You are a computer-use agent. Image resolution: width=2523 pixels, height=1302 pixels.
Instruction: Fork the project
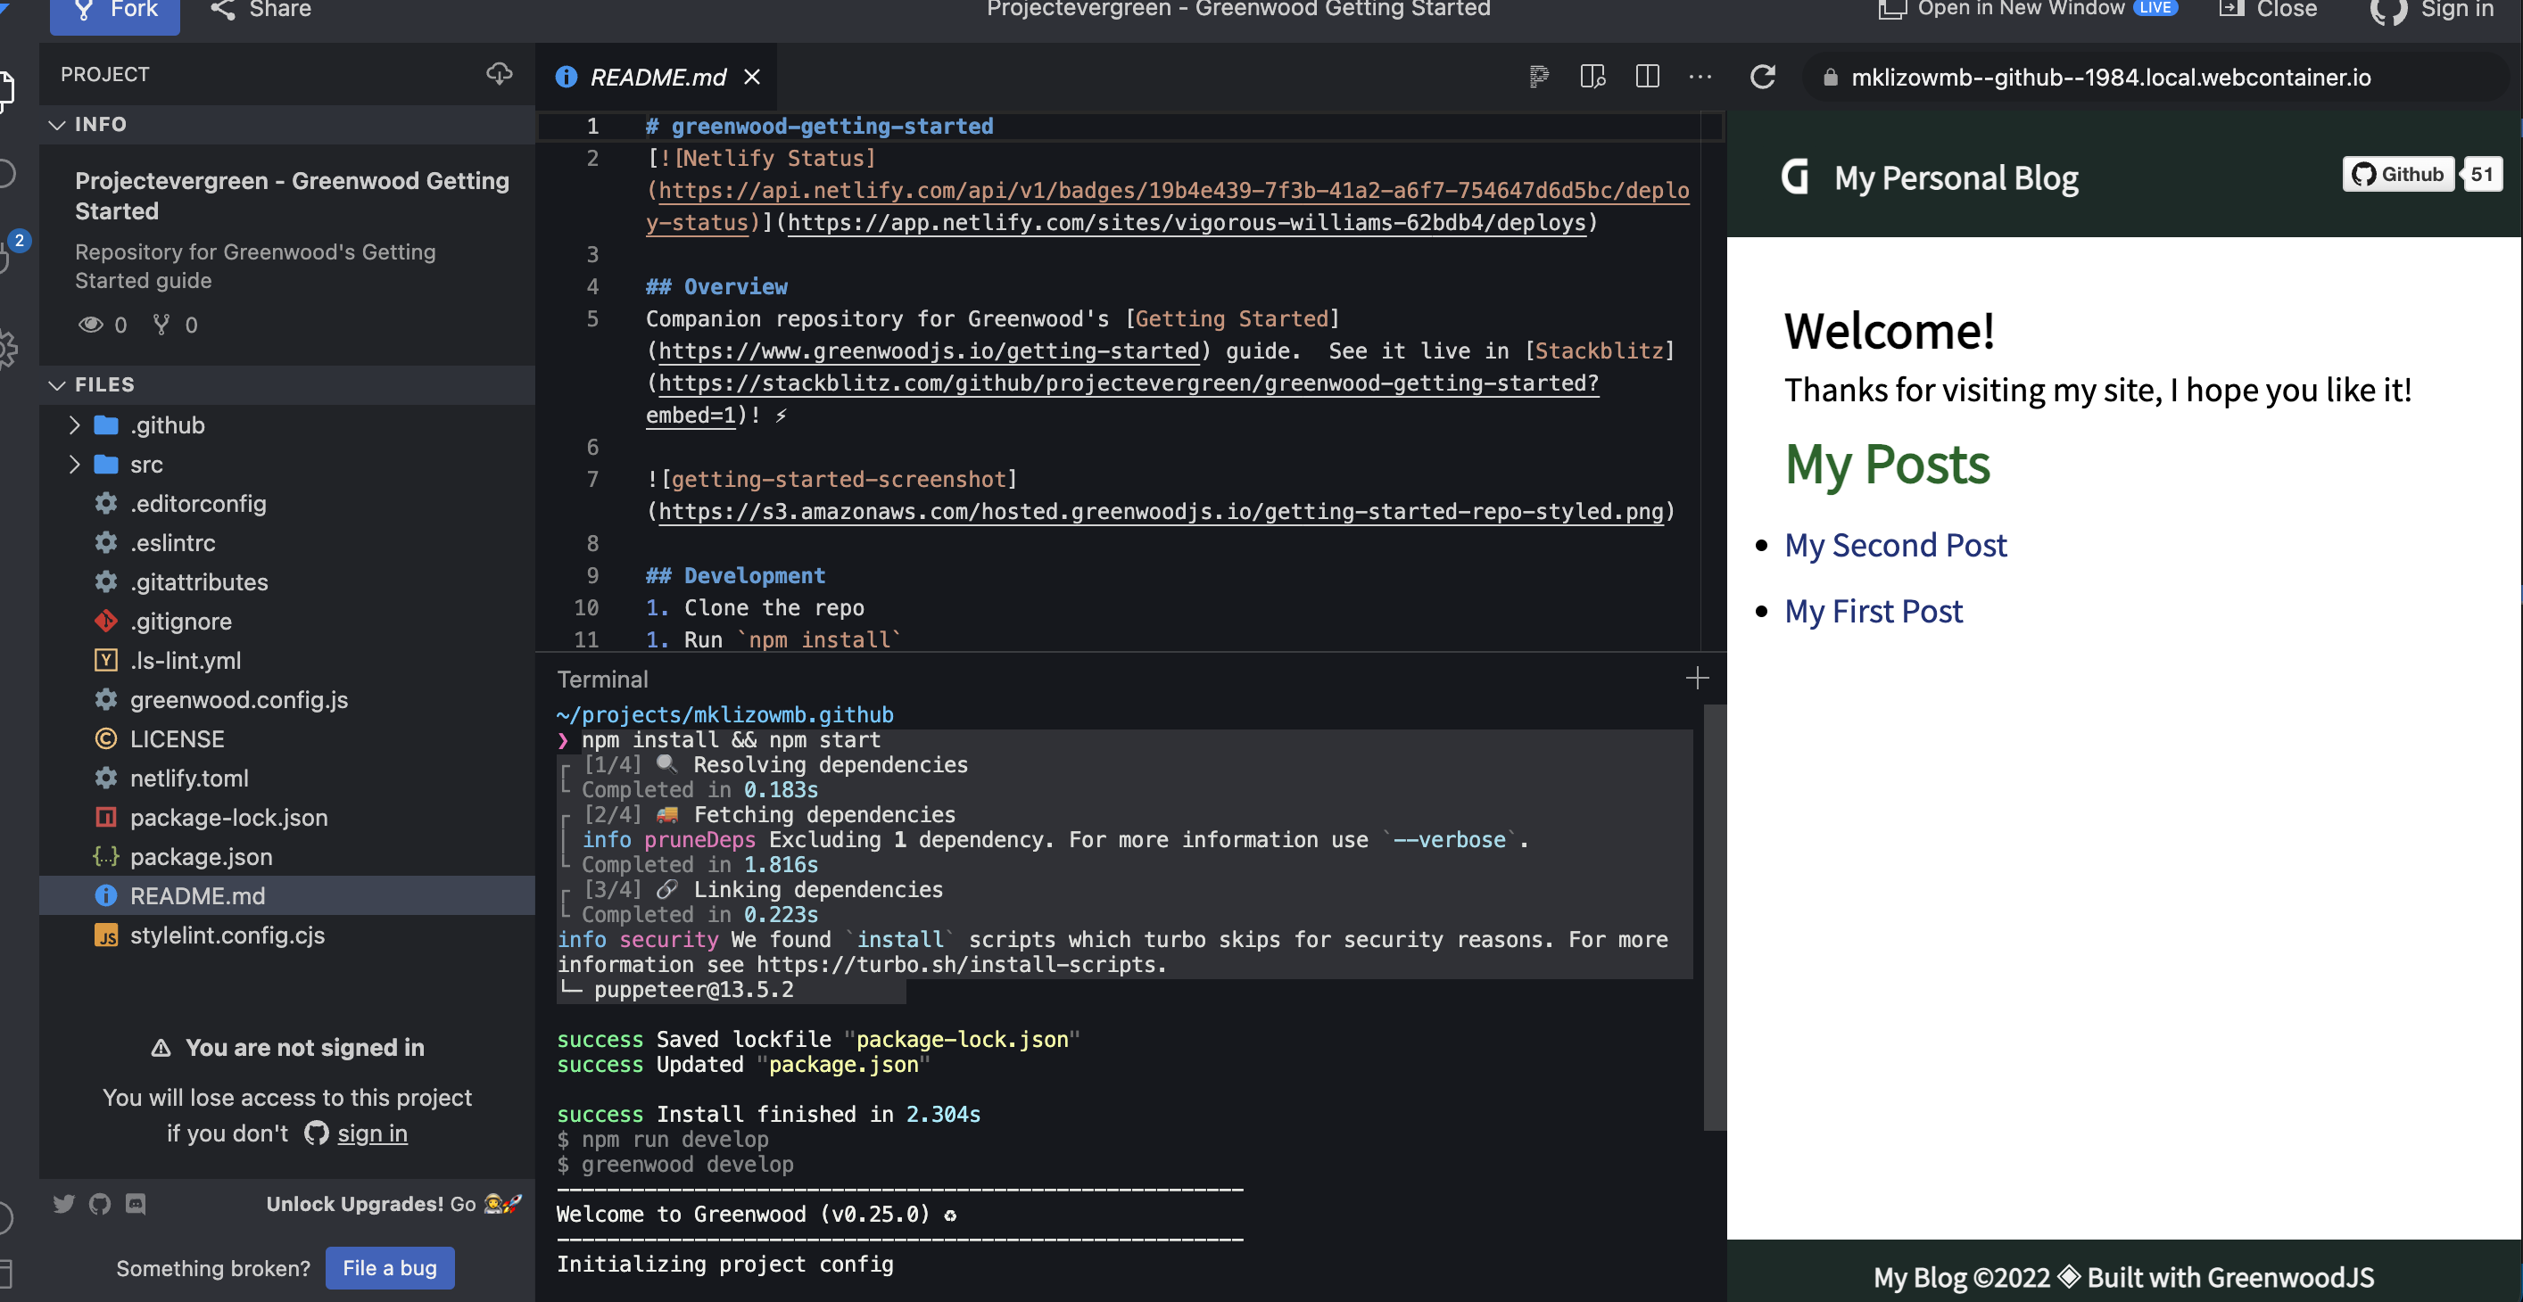114,9
